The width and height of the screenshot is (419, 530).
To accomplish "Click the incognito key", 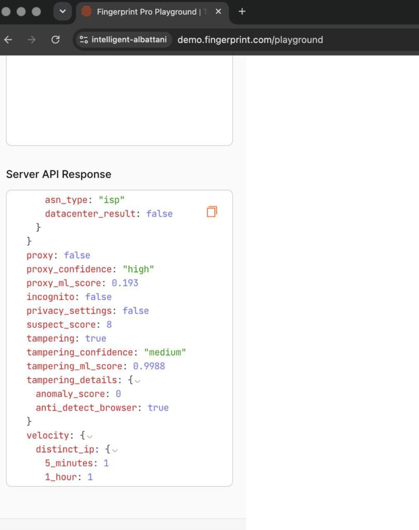I will [50, 297].
